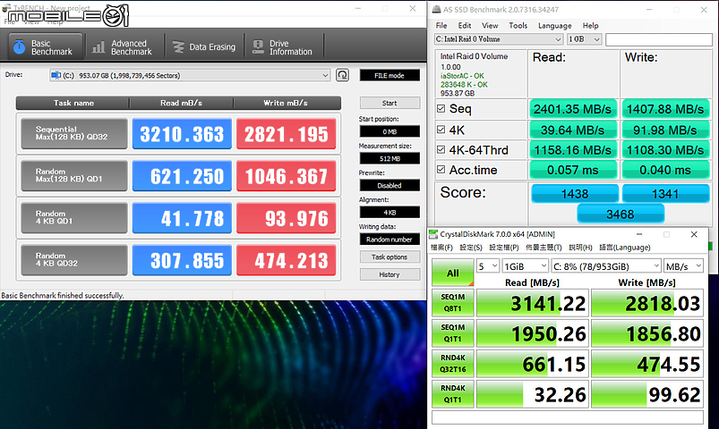Click the CrystalDiskMark title icon

[433, 234]
